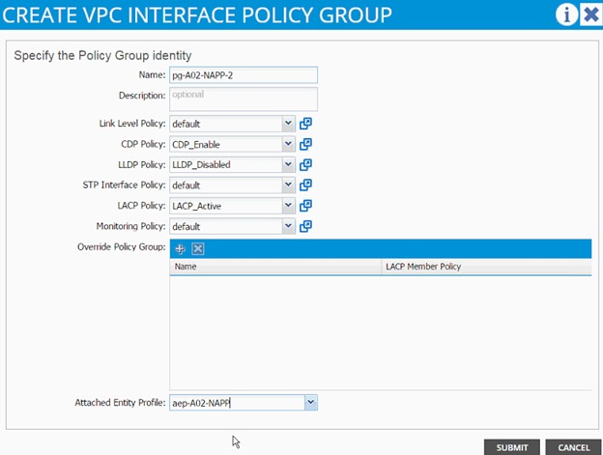Add an Override Policy Group entry

pyautogui.click(x=180, y=249)
